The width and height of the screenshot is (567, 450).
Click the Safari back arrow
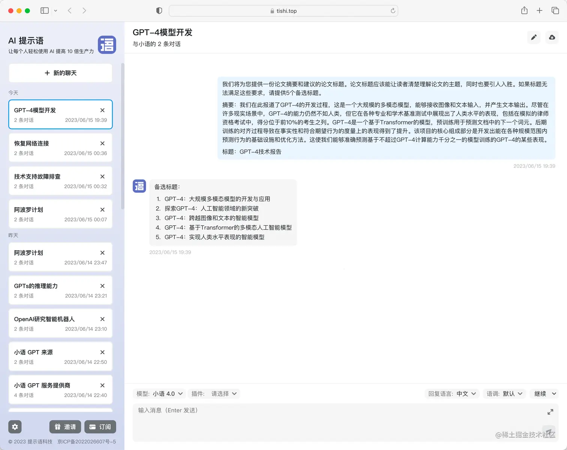click(x=70, y=10)
